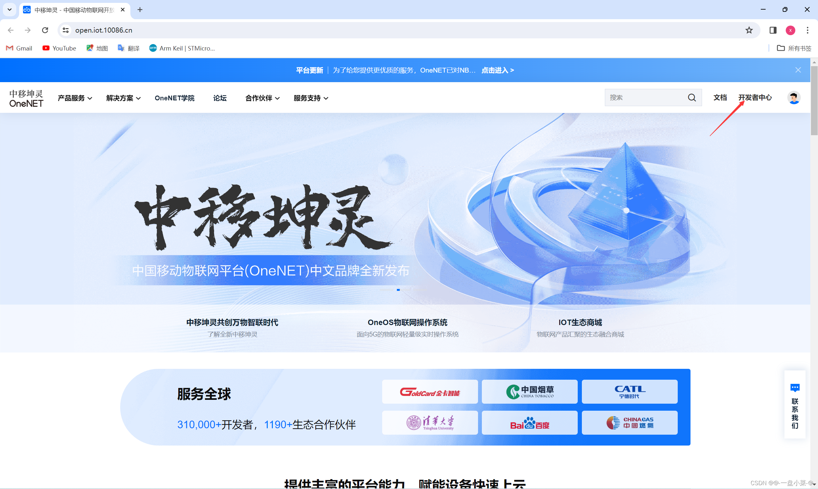Expand the 解决方案 menu
The height and width of the screenshot is (489, 818).
[x=123, y=98]
